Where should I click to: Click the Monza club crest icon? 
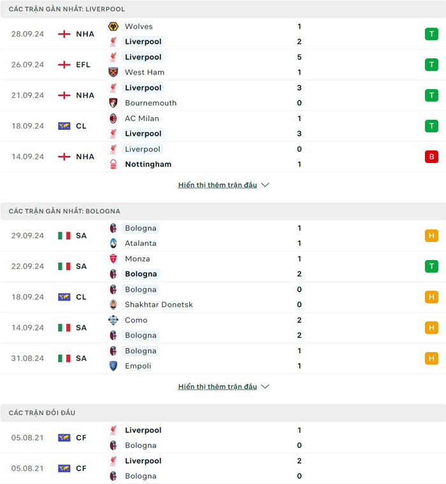(x=113, y=259)
